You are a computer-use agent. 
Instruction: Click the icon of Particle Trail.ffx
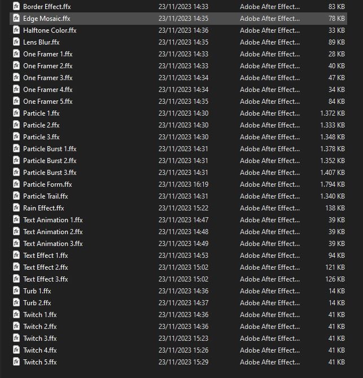tap(16, 196)
